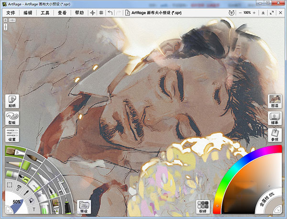This screenshot has height=219, width=287.
Task: Open the 贴纸 stickers panel
Action: click(12, 101)
